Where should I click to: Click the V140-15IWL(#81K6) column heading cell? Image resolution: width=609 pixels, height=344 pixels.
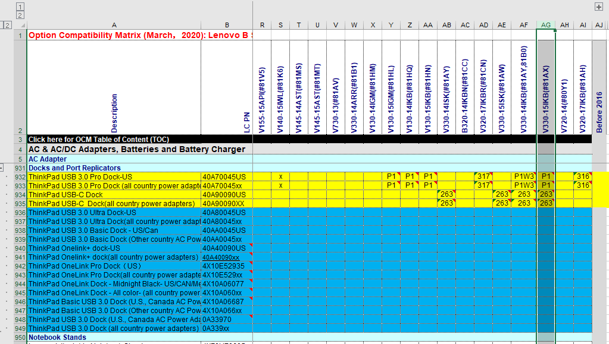click(x=280, y=87)
